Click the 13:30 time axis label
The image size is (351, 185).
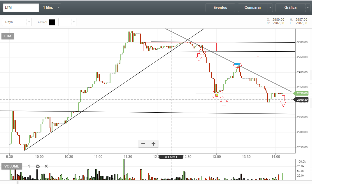[x=246, y=157]
